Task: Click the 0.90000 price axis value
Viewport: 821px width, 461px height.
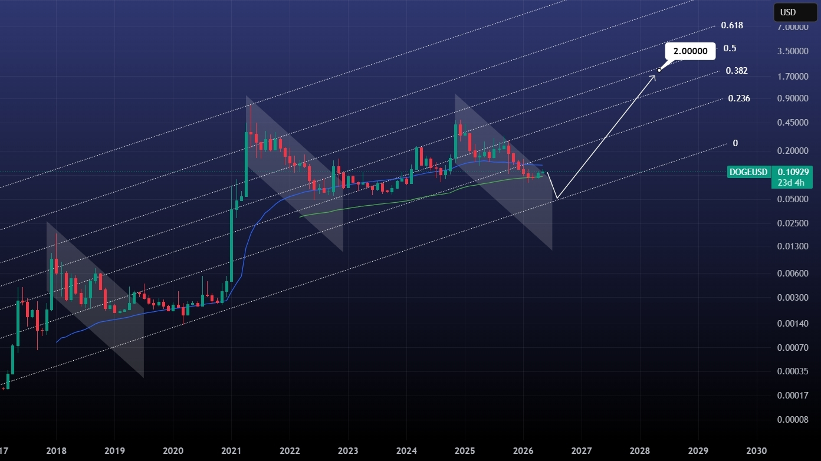Action: [793, 98]
